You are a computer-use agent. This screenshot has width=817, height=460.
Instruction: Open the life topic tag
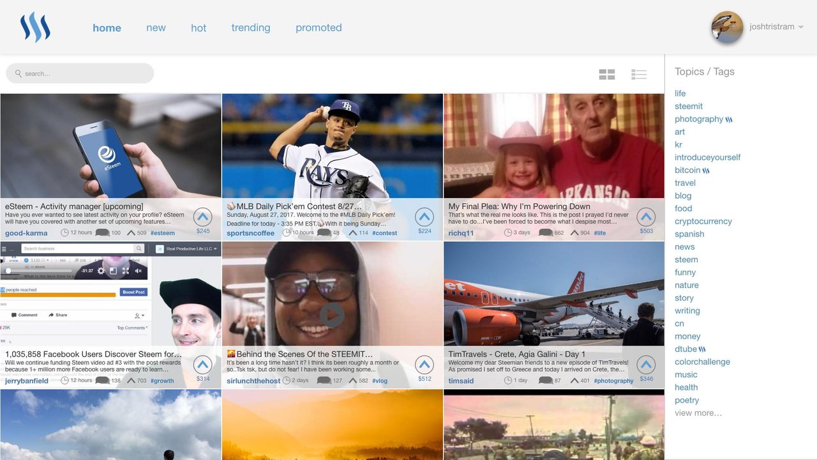pos(680,93)
